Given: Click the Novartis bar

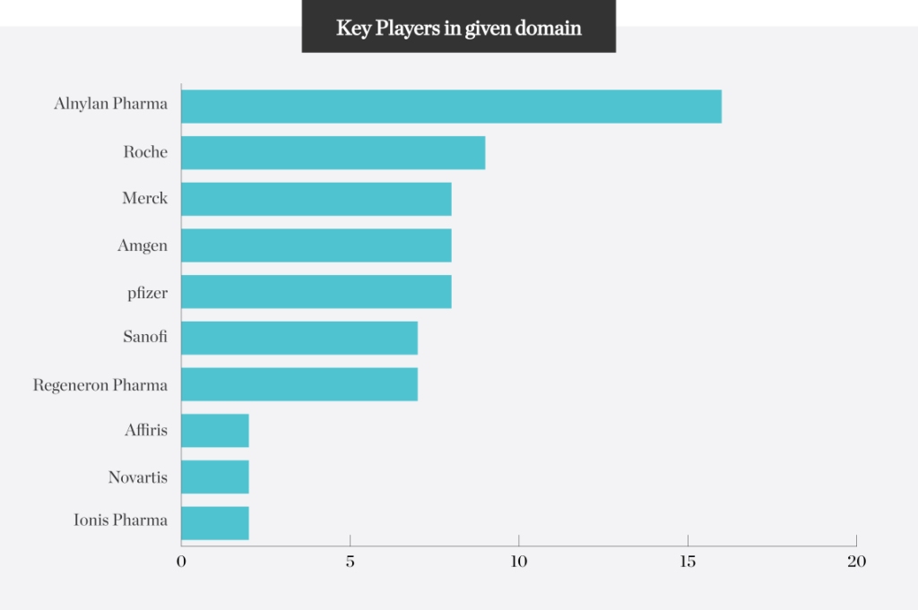Looking at the screenshot, I should [x=215, y=477].
